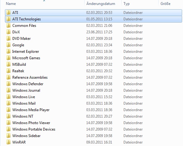The height and width of the screenshot is (146, 183).
Task: Select the Windows Journal folder name
Action: tap(26, 90)
